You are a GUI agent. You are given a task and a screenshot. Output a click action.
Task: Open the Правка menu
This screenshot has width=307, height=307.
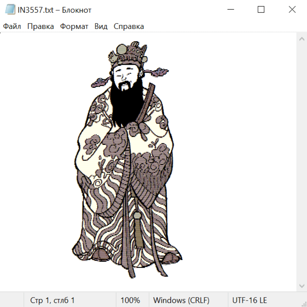tap(40, 26)
